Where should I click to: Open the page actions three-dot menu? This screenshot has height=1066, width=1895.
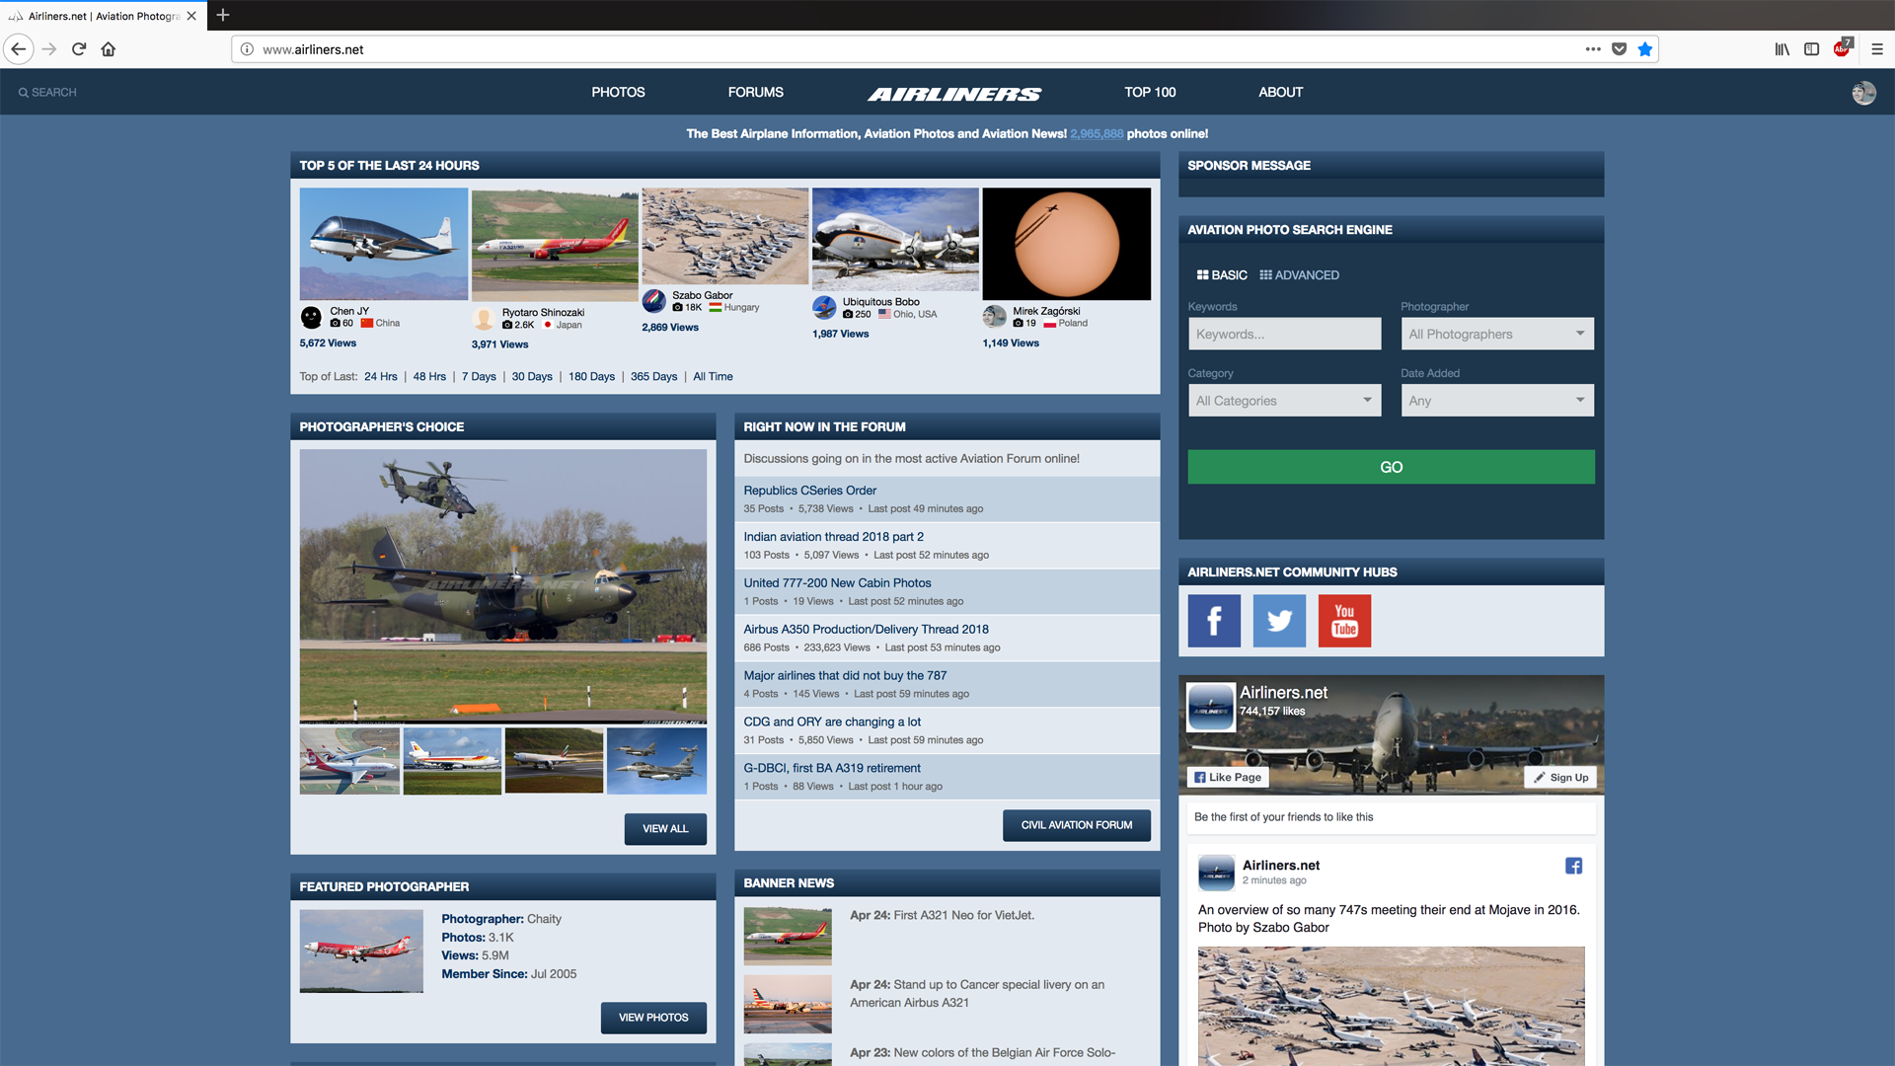[1593, 49]
